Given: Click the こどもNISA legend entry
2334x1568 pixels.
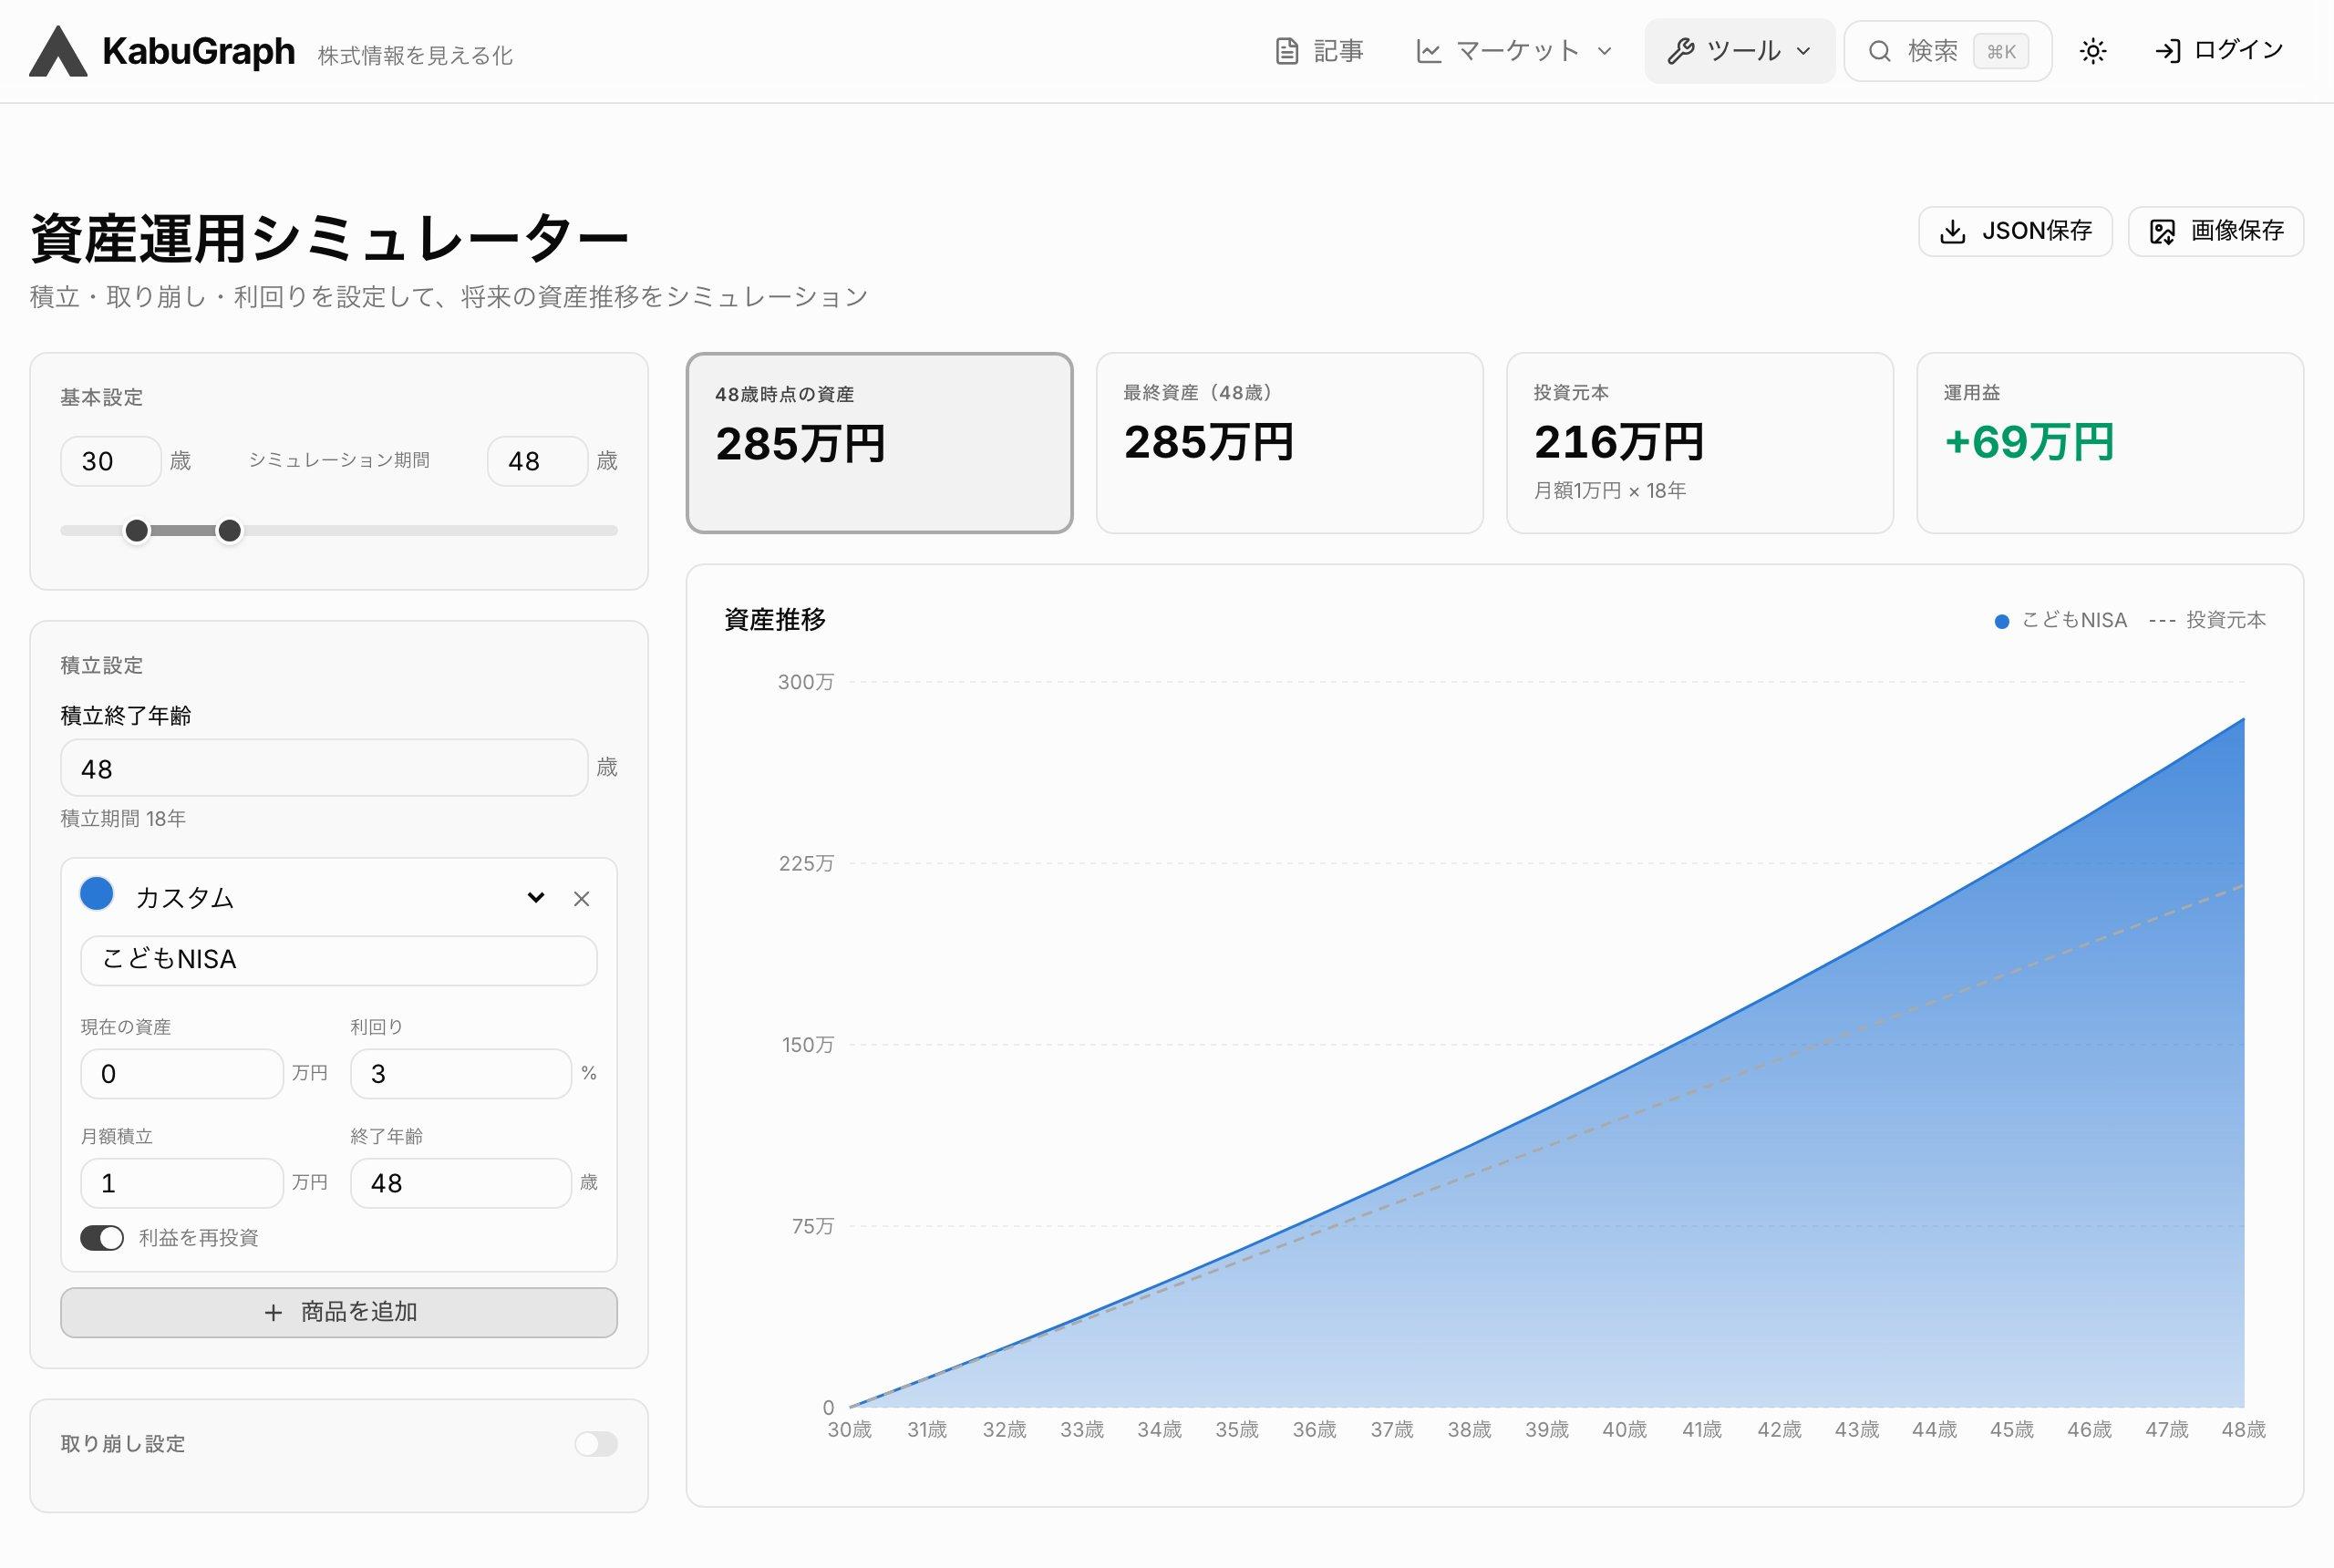Looking at the screenshot, I should [x=2061, y=620].
